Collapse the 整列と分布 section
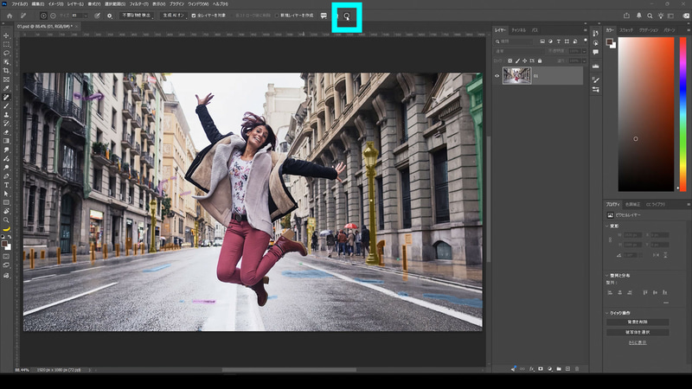The image size is (692, 389). pyautogui.click(x=607, y=275)
